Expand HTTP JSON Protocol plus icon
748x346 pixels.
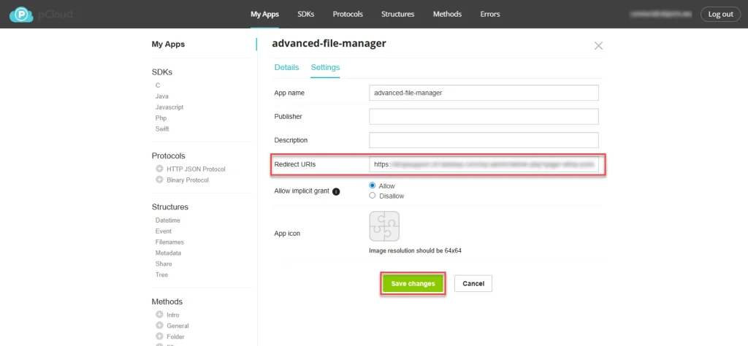click(159, 169)
